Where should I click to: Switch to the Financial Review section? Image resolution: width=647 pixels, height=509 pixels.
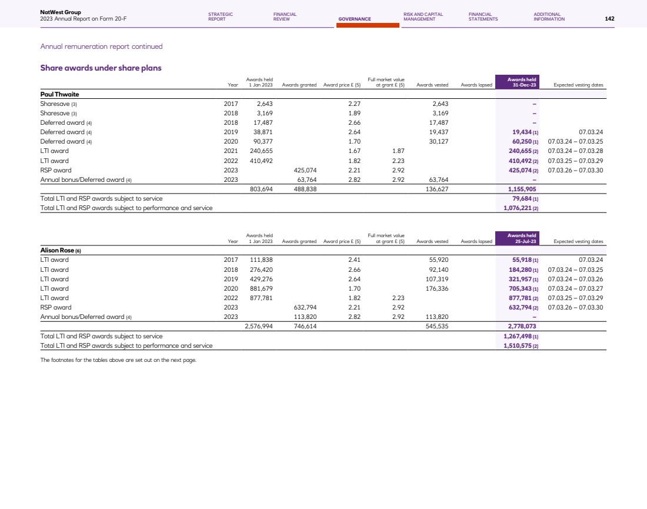285,16
